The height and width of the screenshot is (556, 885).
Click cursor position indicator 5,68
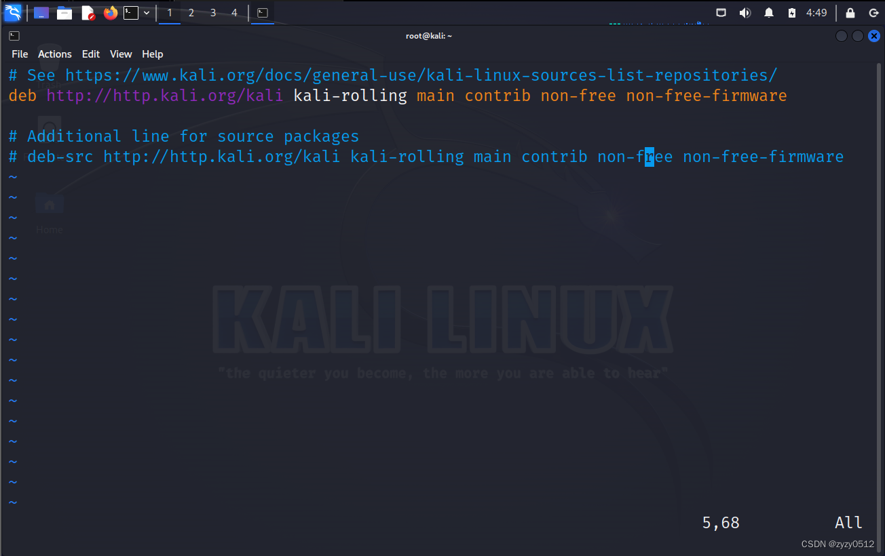click(721, 523)
